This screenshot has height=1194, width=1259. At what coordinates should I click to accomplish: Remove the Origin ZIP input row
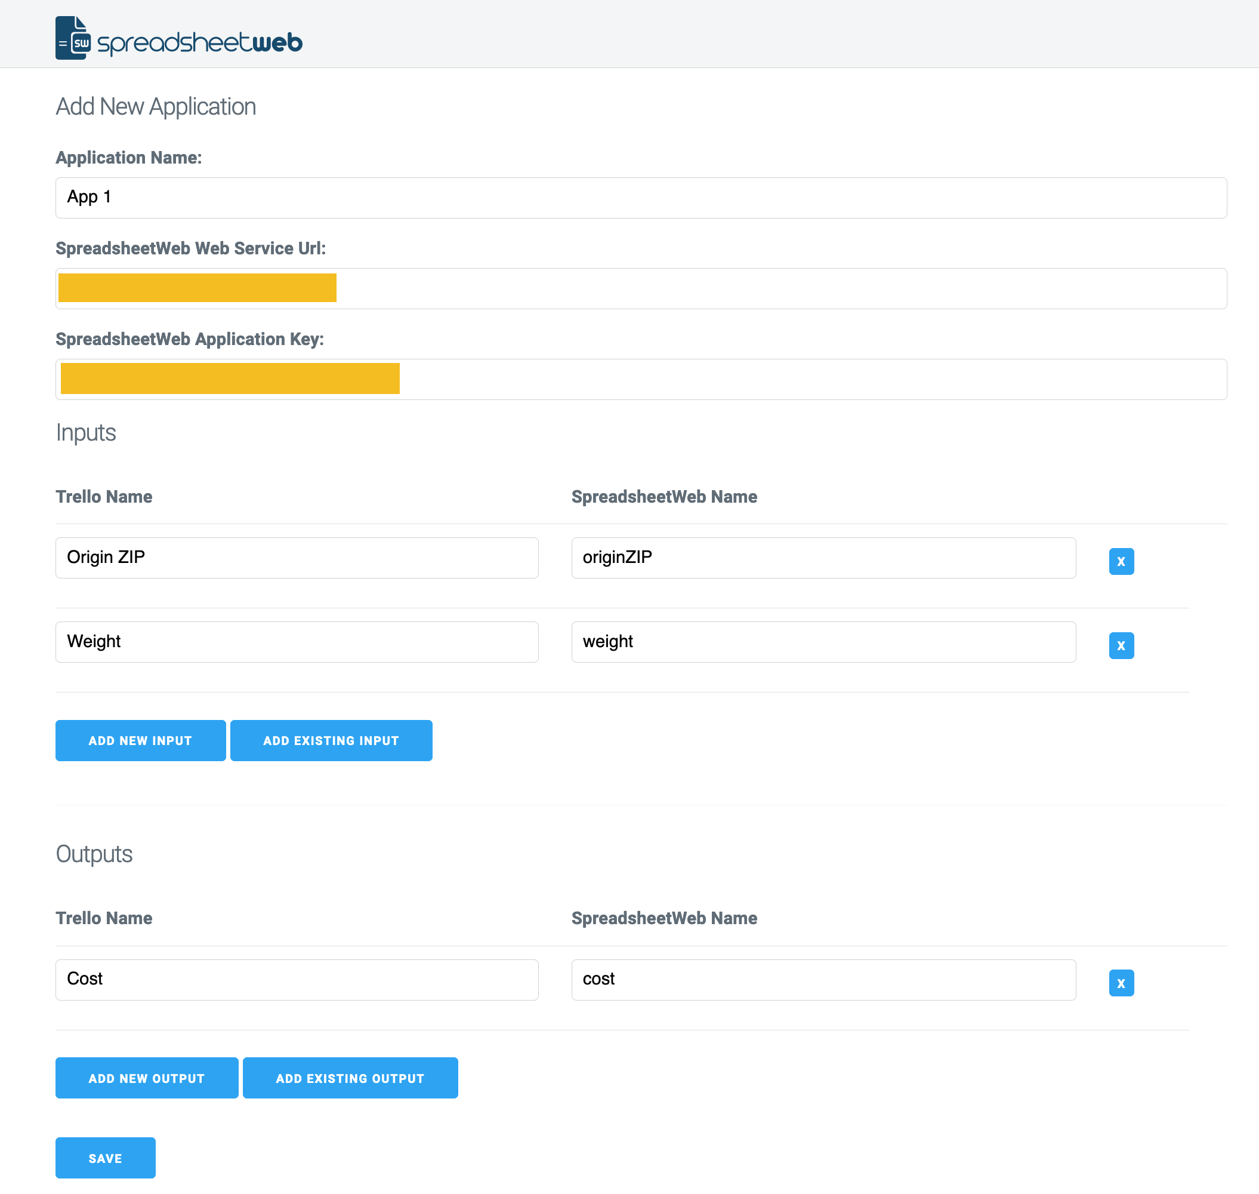(1121, 561)
